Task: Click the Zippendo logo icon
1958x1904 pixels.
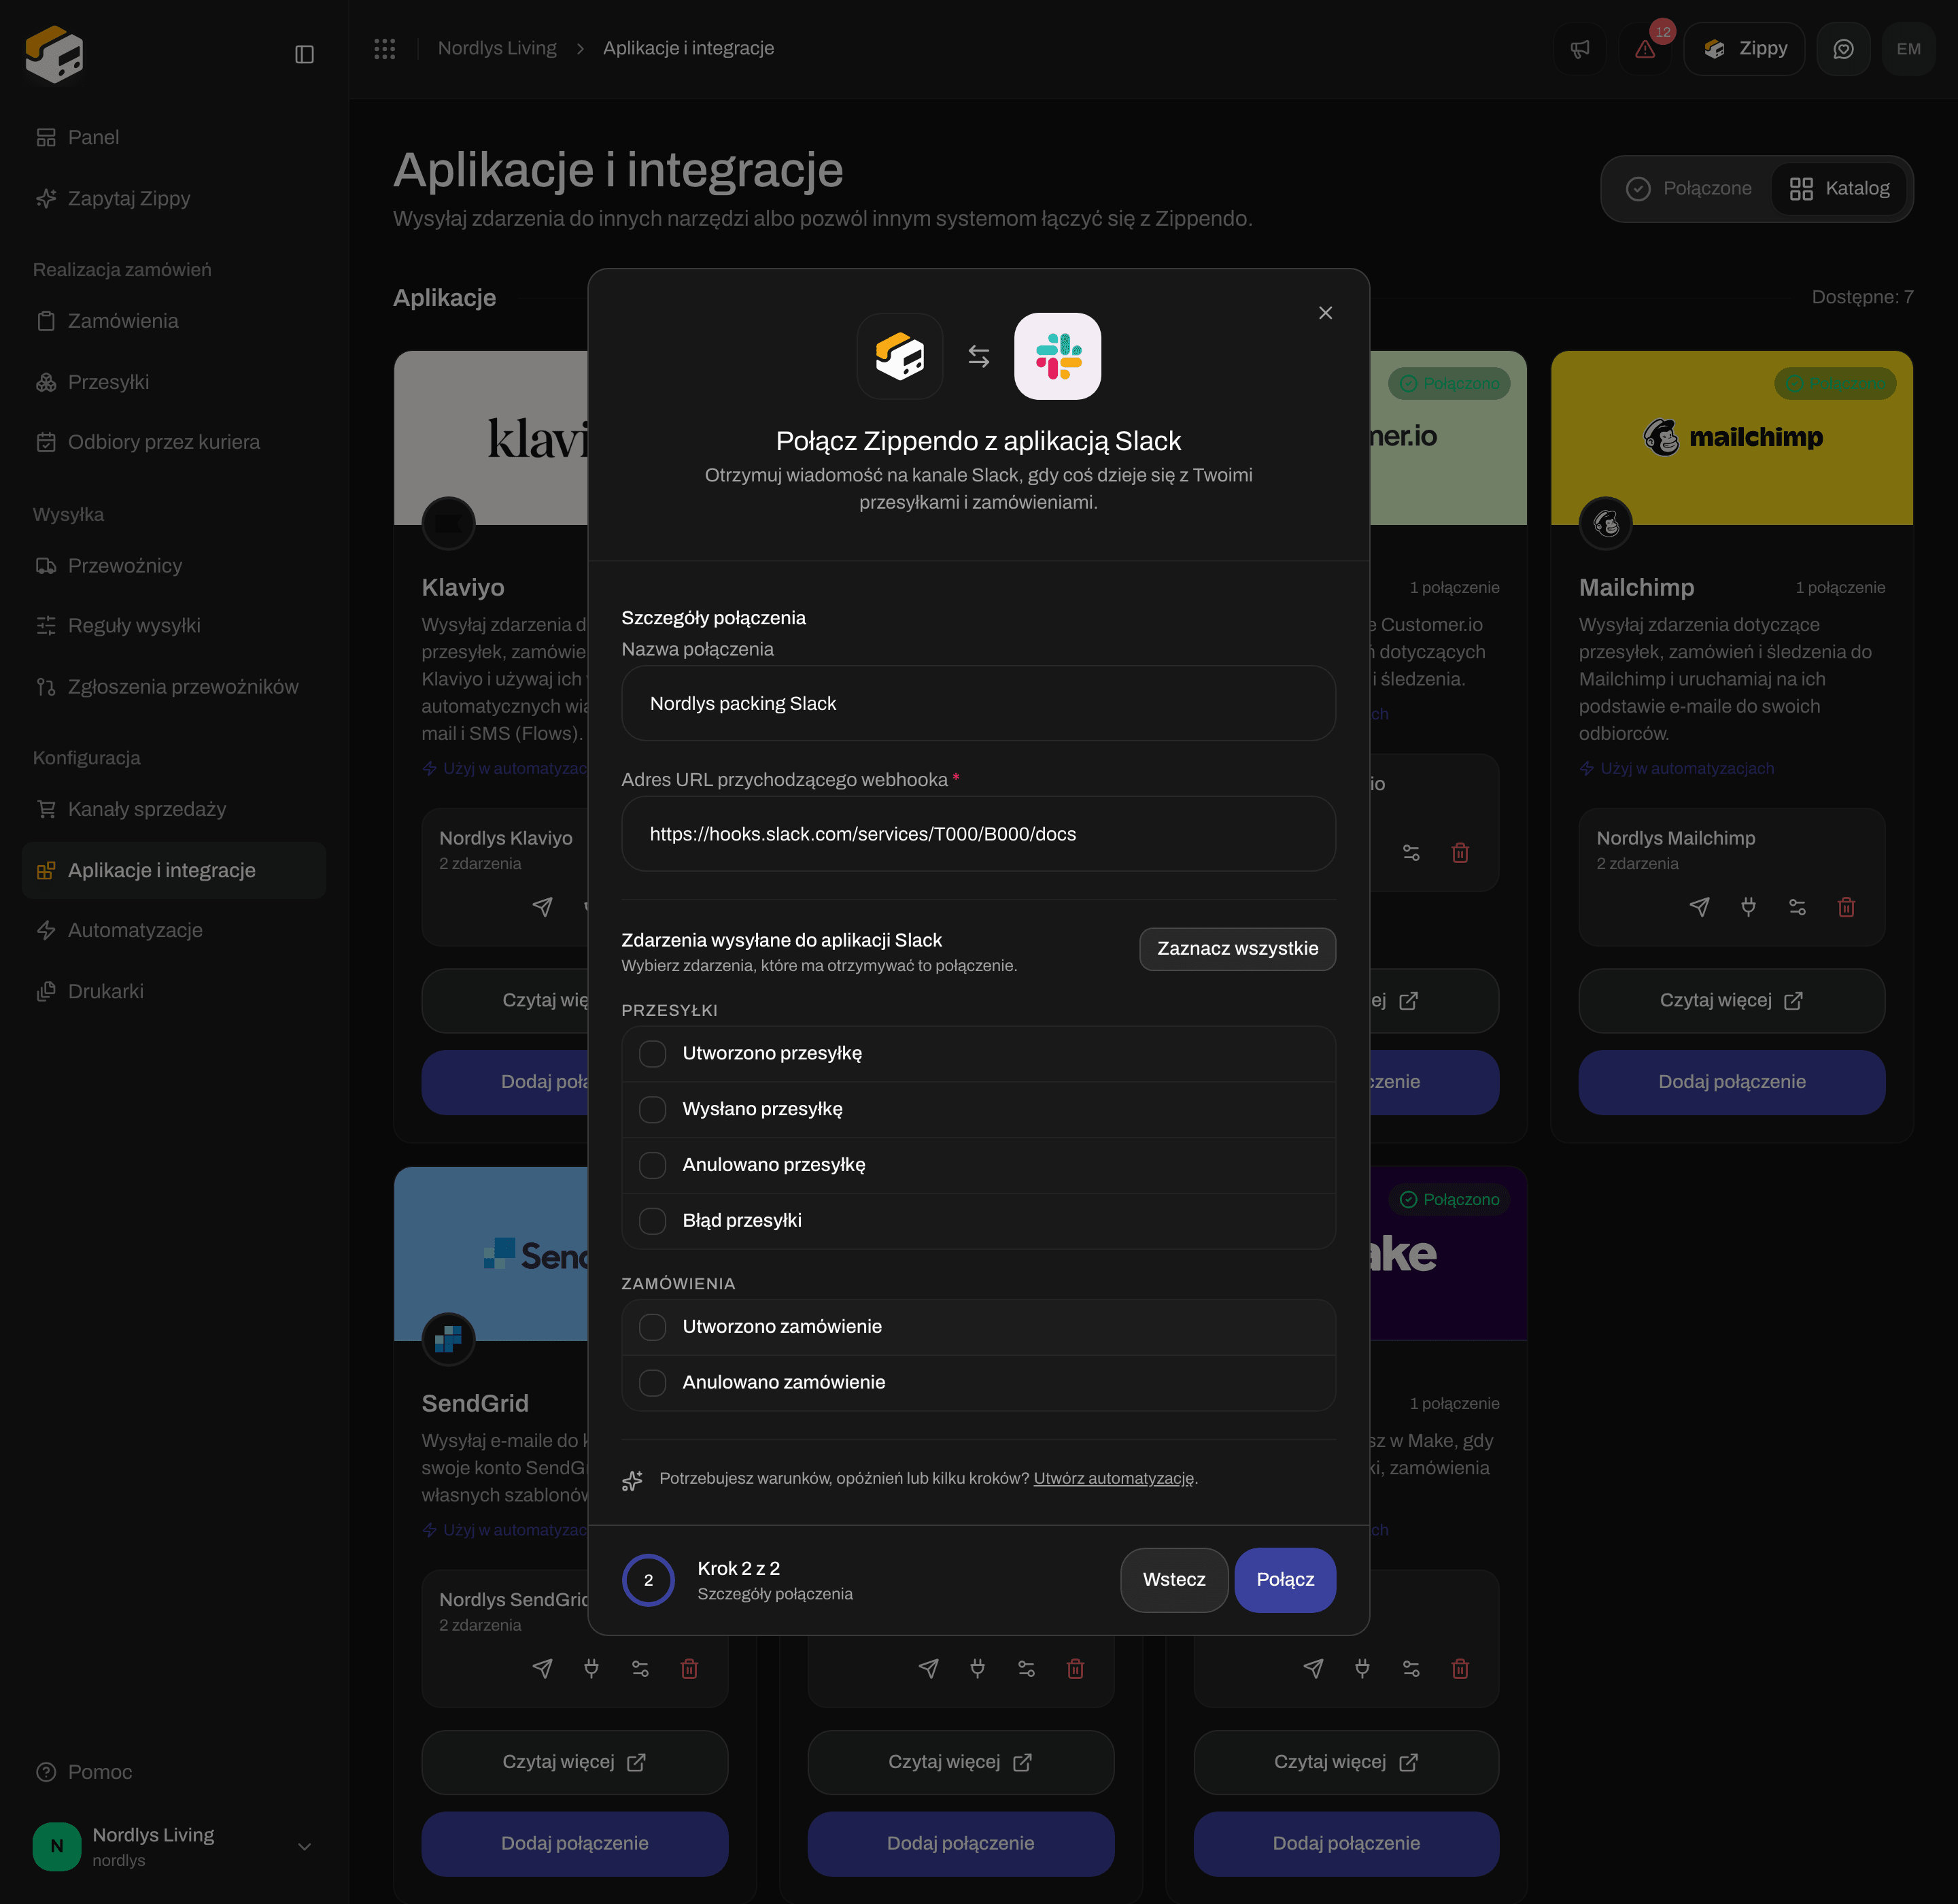Action: (x=54, y=54)
